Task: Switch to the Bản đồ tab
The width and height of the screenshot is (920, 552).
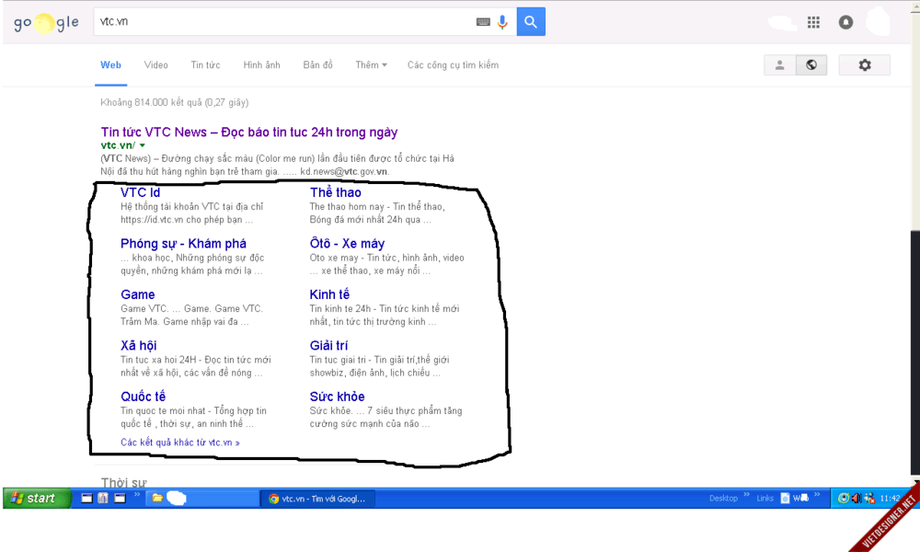Action: click(x=318, y=65)
